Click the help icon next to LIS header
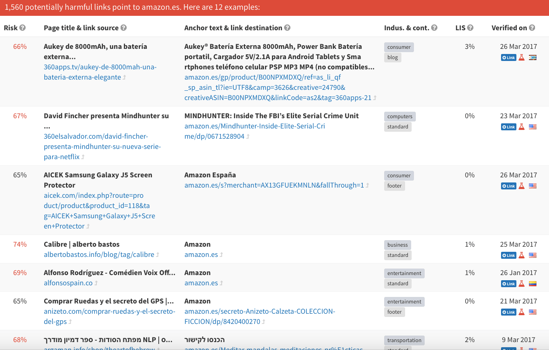 470,28
